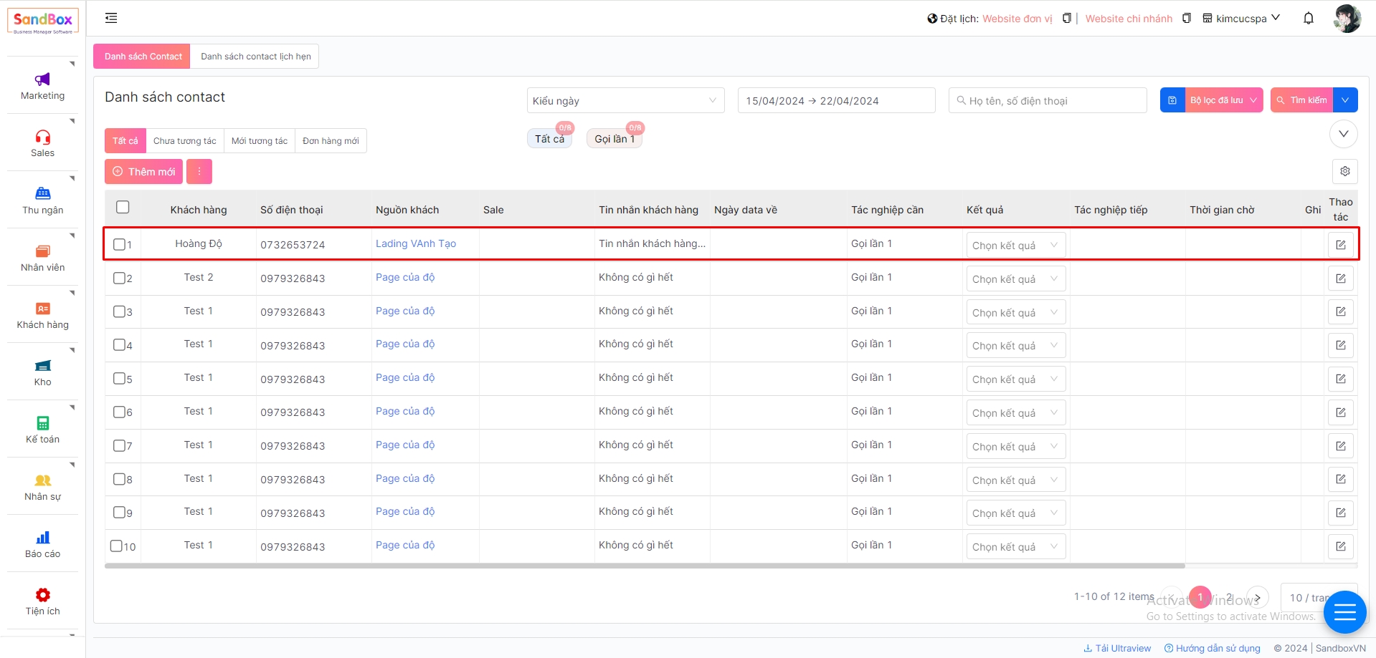Open table column settings gear icon
The width and height of the screenshot is (1376, 658).
[x=1344, y=171]
